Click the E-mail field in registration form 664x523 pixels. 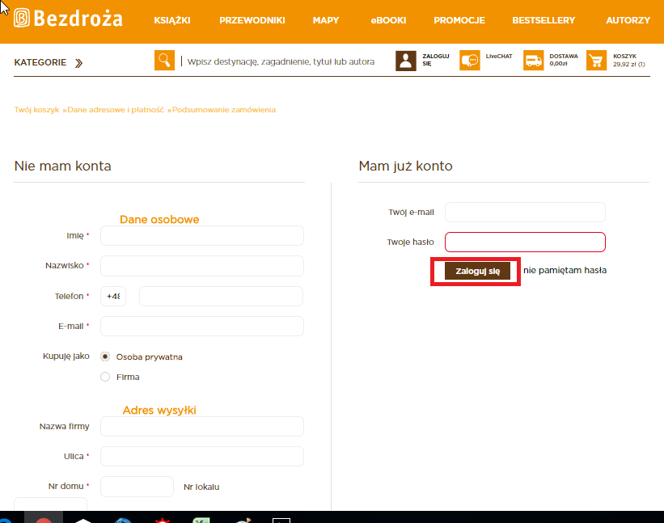(x=202, y=327)
